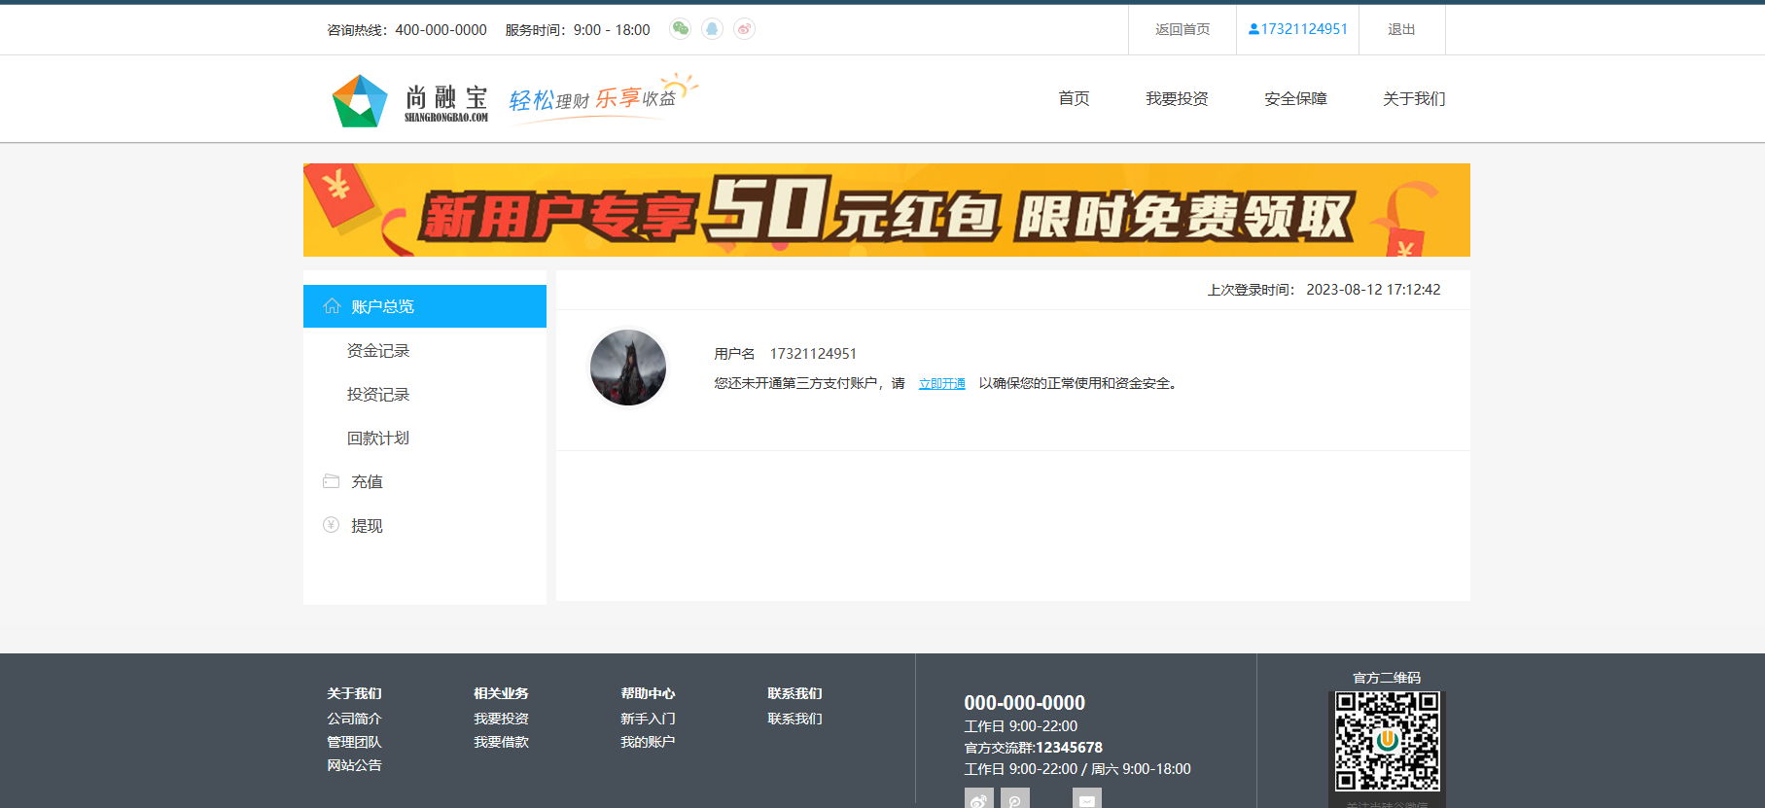1765x808 pixels.
Task: Open 我要投资 in main navigation
Action: tap(1177, 98)
